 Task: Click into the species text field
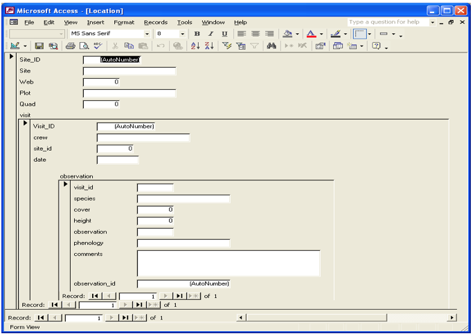pos(183,198)
